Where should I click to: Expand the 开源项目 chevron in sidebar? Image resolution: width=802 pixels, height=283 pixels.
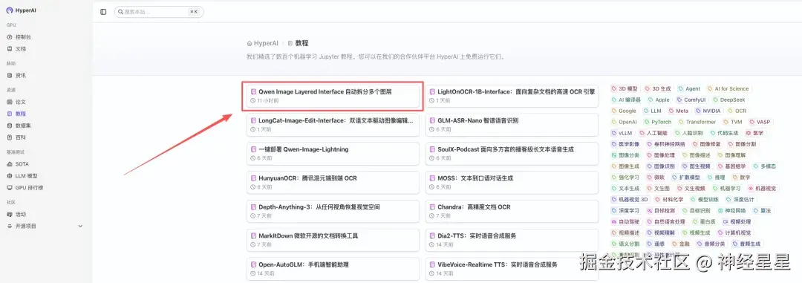pyautogui.click(x=80, y=227)
